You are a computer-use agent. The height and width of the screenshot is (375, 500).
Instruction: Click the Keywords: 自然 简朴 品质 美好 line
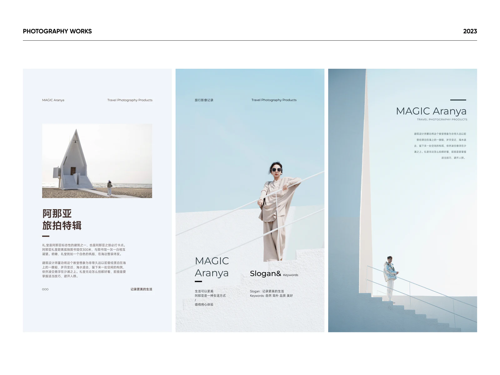click(271, 296)
